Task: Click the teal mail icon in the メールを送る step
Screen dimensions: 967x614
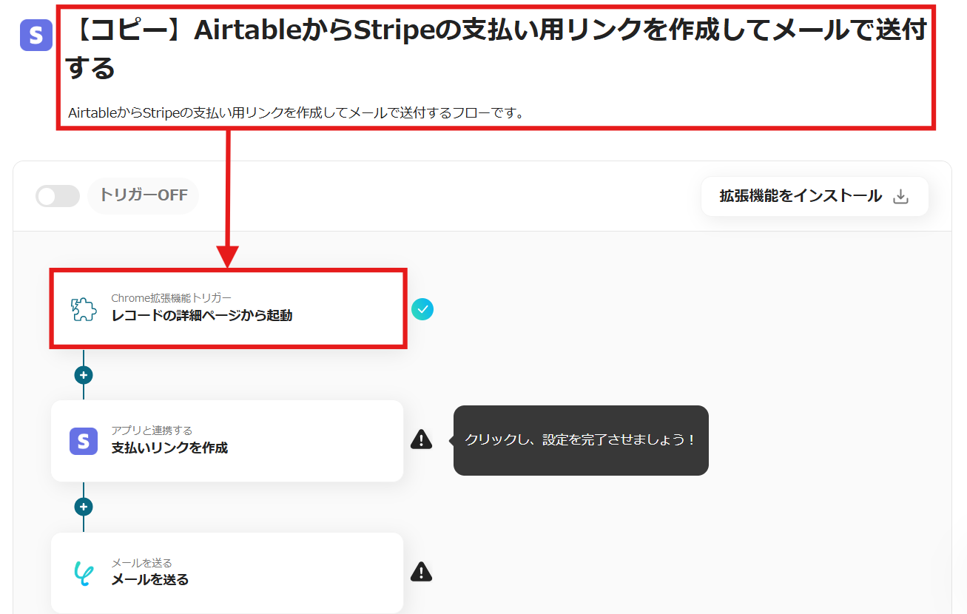Action: coord(84,573)
